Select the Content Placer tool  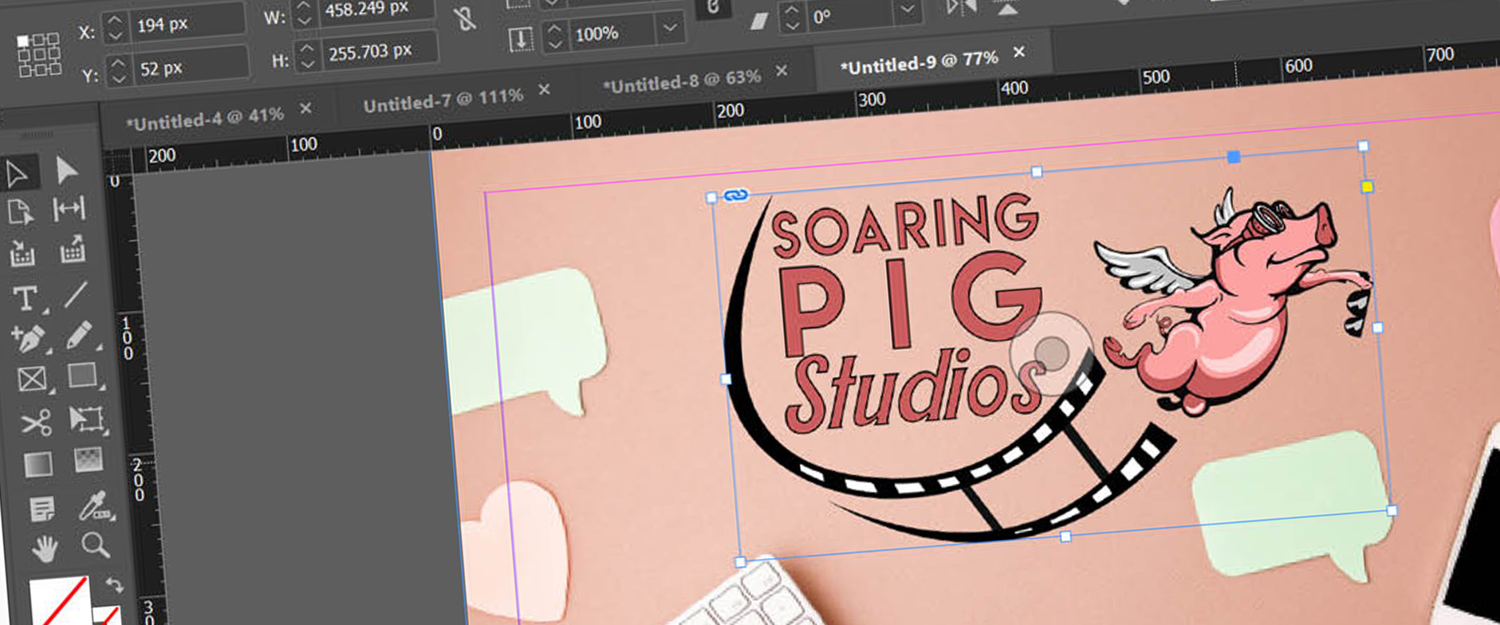coord(72,250)
